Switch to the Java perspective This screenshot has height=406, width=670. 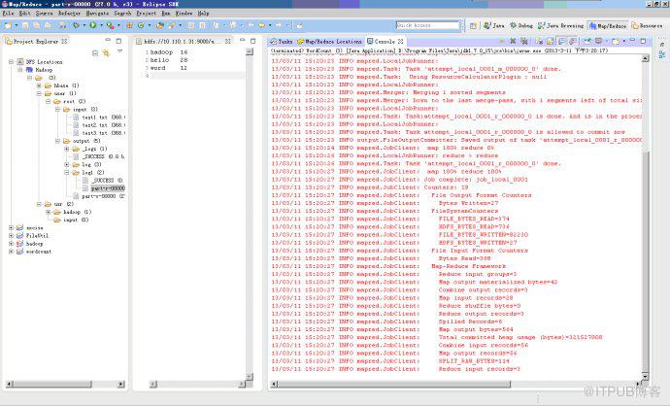(x=494, y=25)
